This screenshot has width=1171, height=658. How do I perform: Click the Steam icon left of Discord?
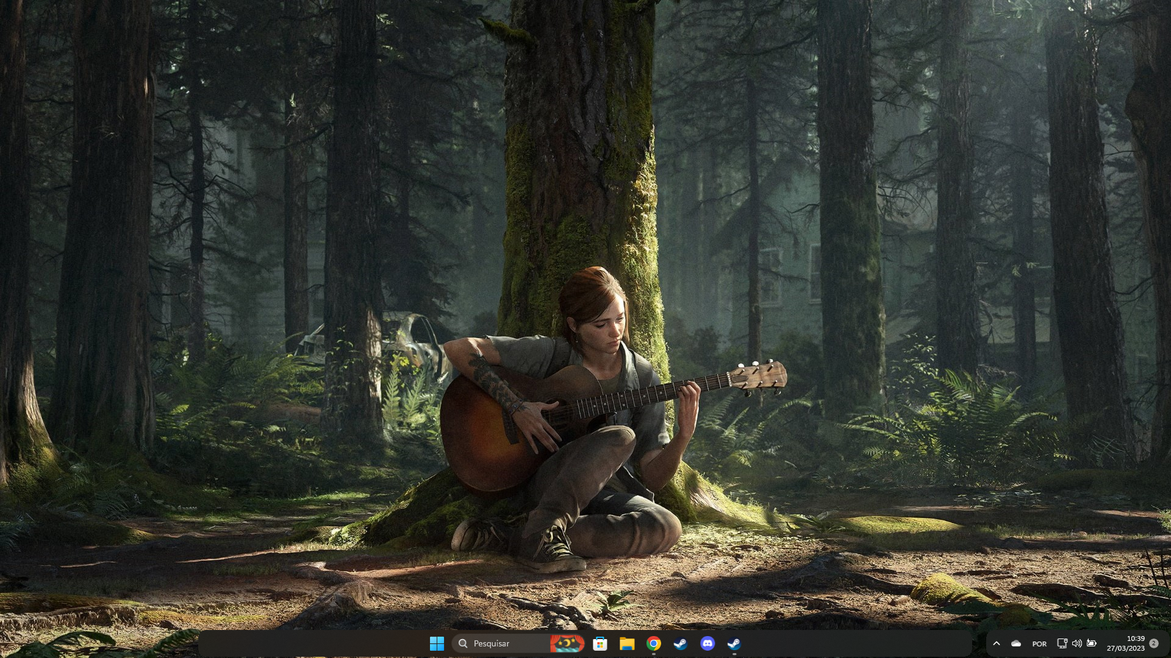[681, 643]
